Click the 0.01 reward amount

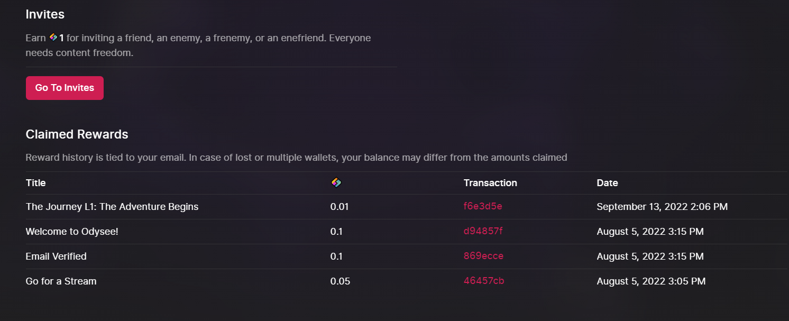(340, 207)
